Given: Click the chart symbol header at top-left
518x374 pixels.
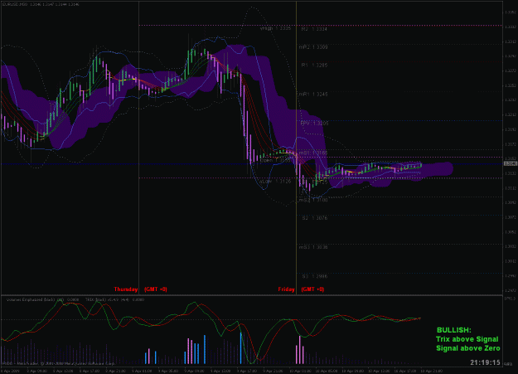Looking at the screenshot, I should [41, 5].
